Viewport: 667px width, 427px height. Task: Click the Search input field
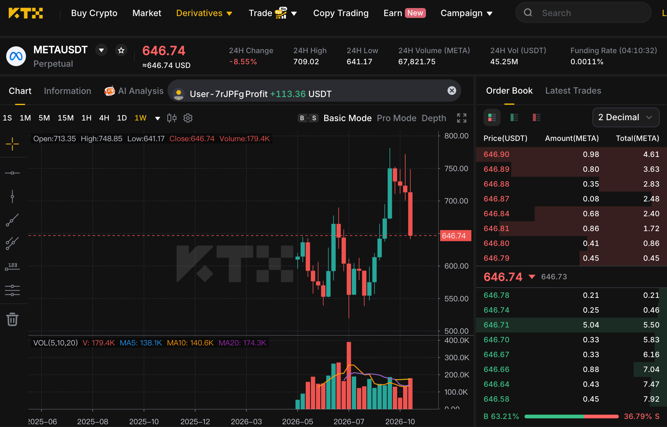584,13
